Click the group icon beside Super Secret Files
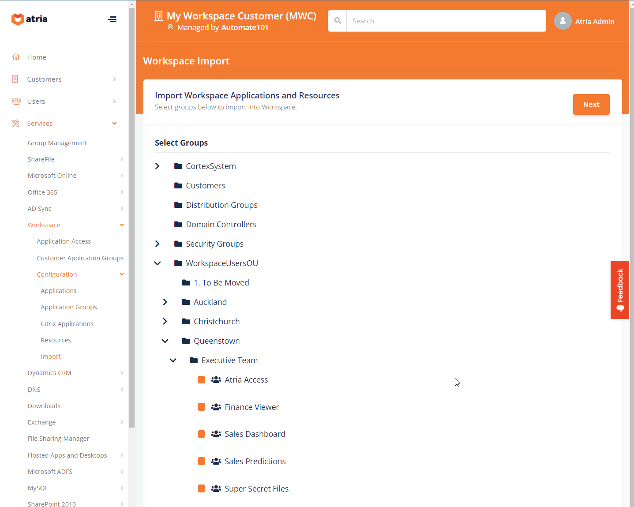 pos(216,488)
